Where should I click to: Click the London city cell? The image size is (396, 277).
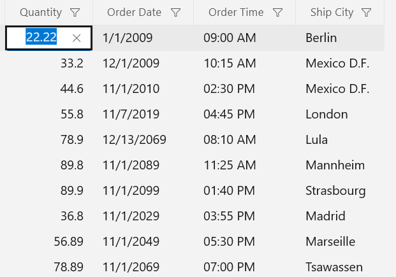(326, 115)
